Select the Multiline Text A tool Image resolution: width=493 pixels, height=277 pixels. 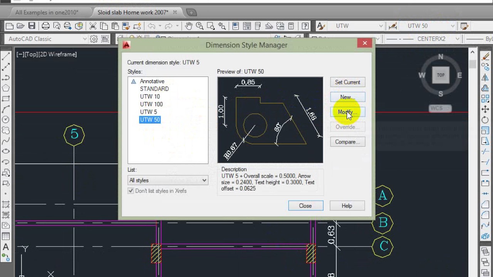point(6,247)
